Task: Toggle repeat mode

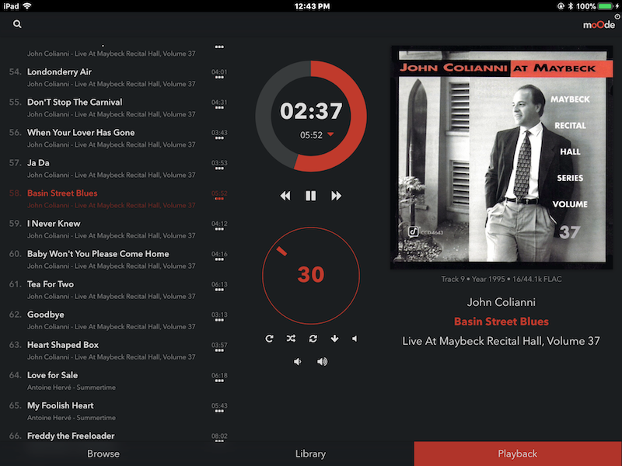Action: coord(269,339)
